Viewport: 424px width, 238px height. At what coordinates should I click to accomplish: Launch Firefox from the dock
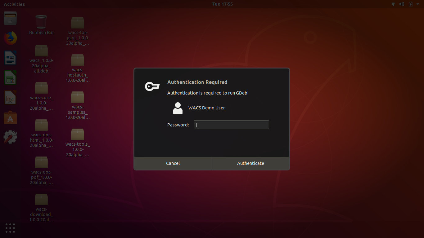10,38
